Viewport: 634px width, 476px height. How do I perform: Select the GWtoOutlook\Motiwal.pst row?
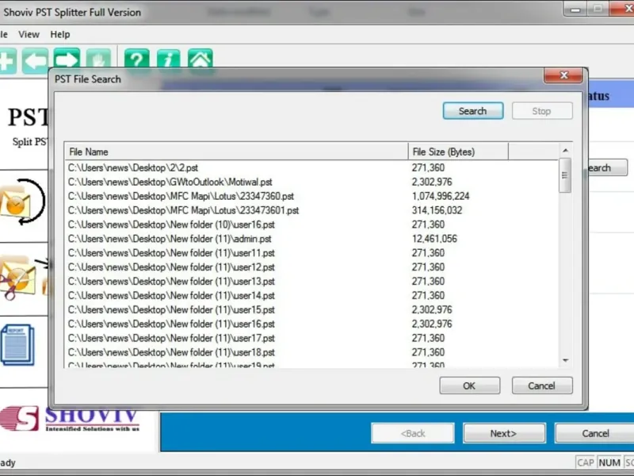point(311,182)
